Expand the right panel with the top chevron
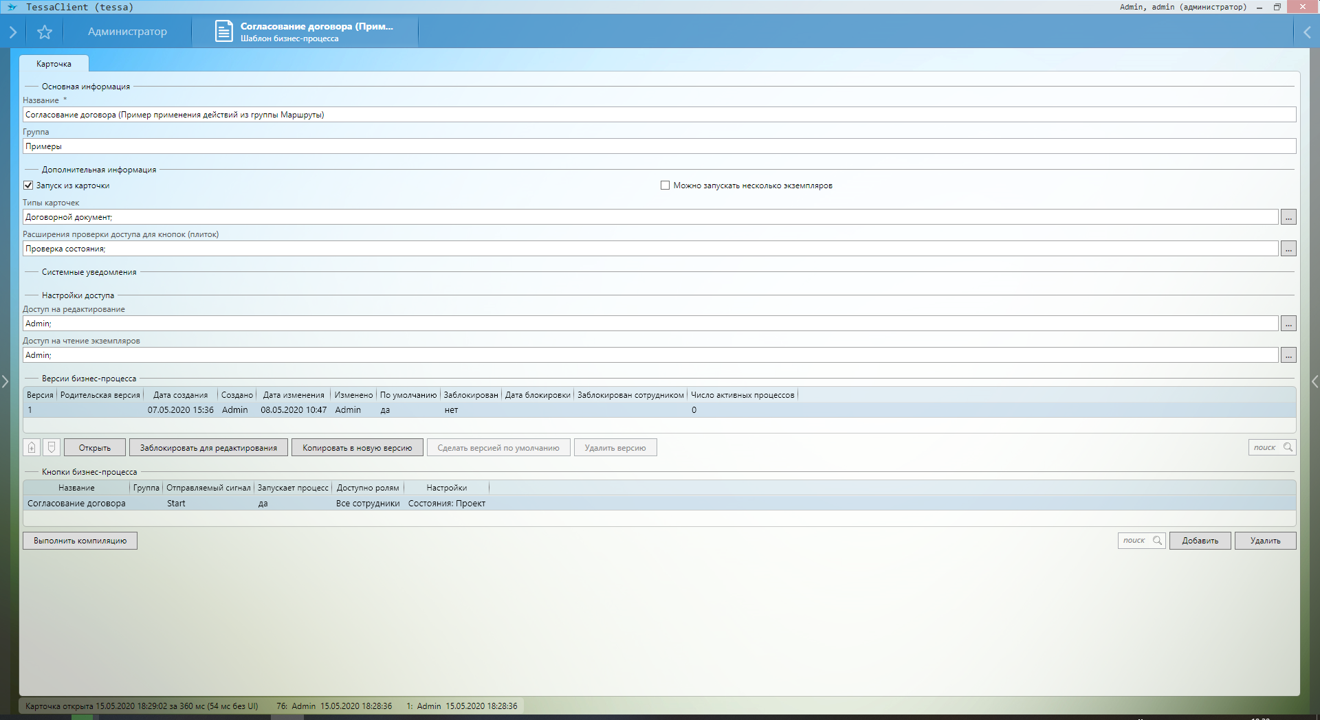This screenshot has height=720, width=1320. pyautogui.click(x=1307, y=32)
